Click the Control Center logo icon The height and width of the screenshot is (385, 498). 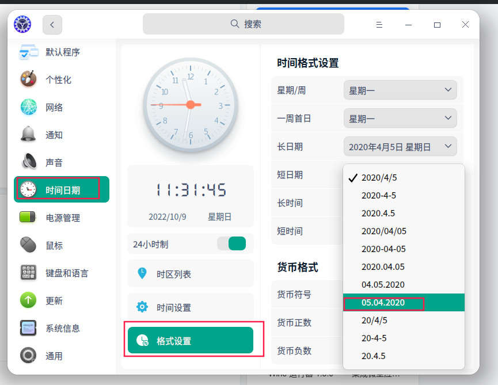[x=22, y=24]
